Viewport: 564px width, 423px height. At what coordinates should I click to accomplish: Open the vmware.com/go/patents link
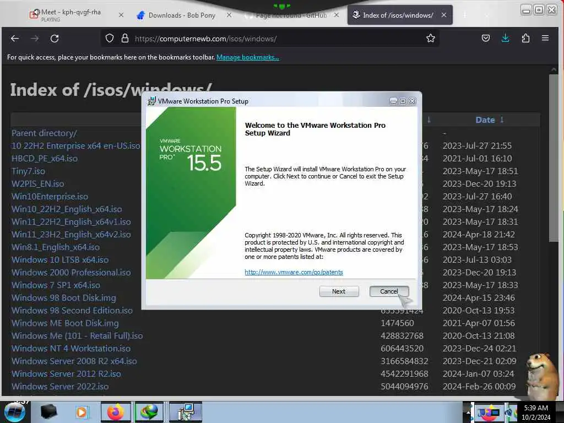pyautogui.click(x=294, y=272)
